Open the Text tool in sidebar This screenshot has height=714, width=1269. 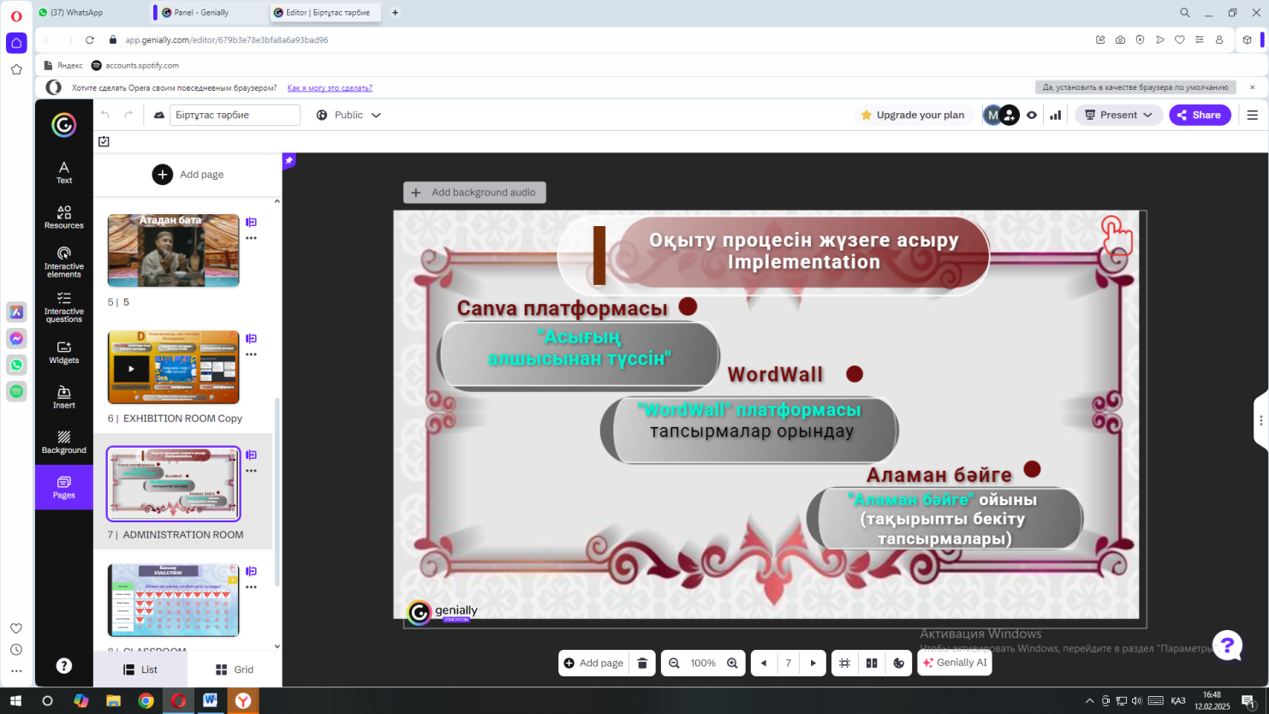click(x=64, y=172)
